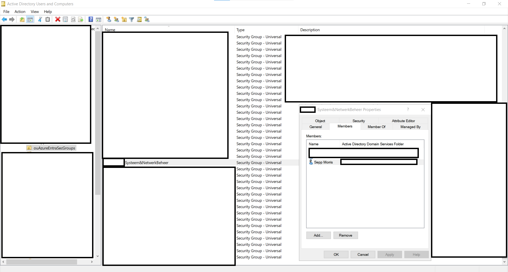The image size is (508, 272).
Task: Click the OK button in Properties dialog
Action: (x=336, y=255)
